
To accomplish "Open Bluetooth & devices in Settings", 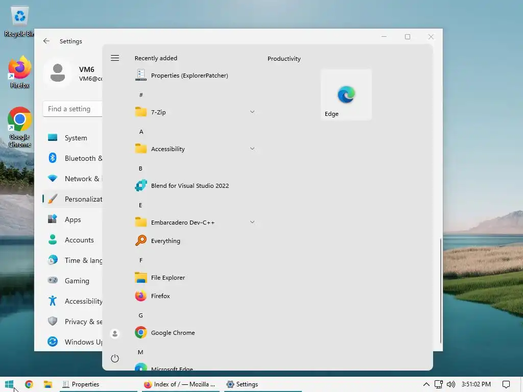I will pos(73,158).
